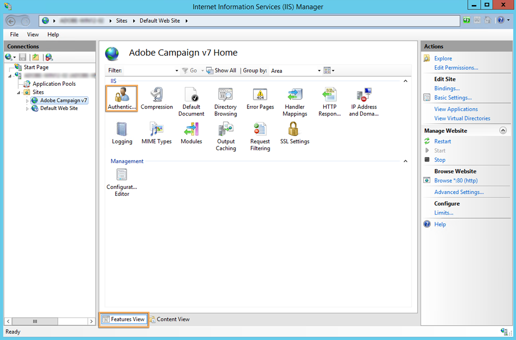Click Show All button
This screenshot has width=516, height=340.
coord(221,70)
